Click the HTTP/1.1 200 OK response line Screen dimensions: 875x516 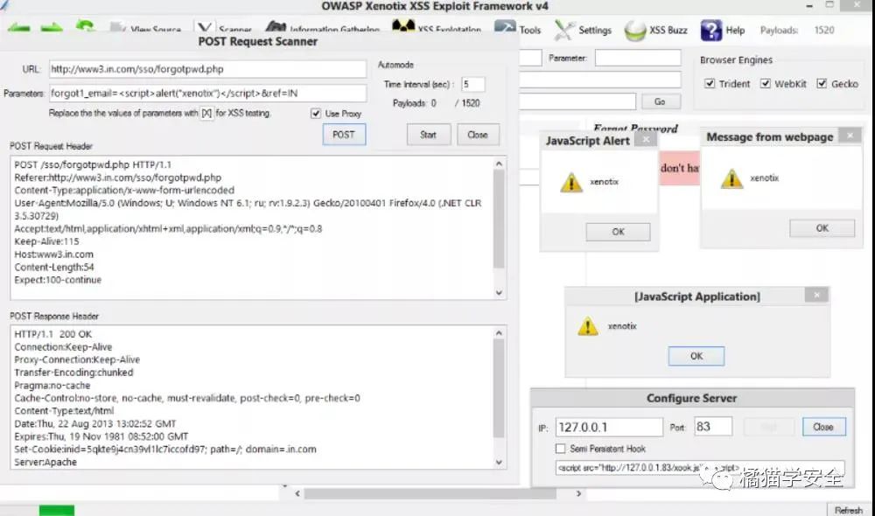[x=53, y=334]
